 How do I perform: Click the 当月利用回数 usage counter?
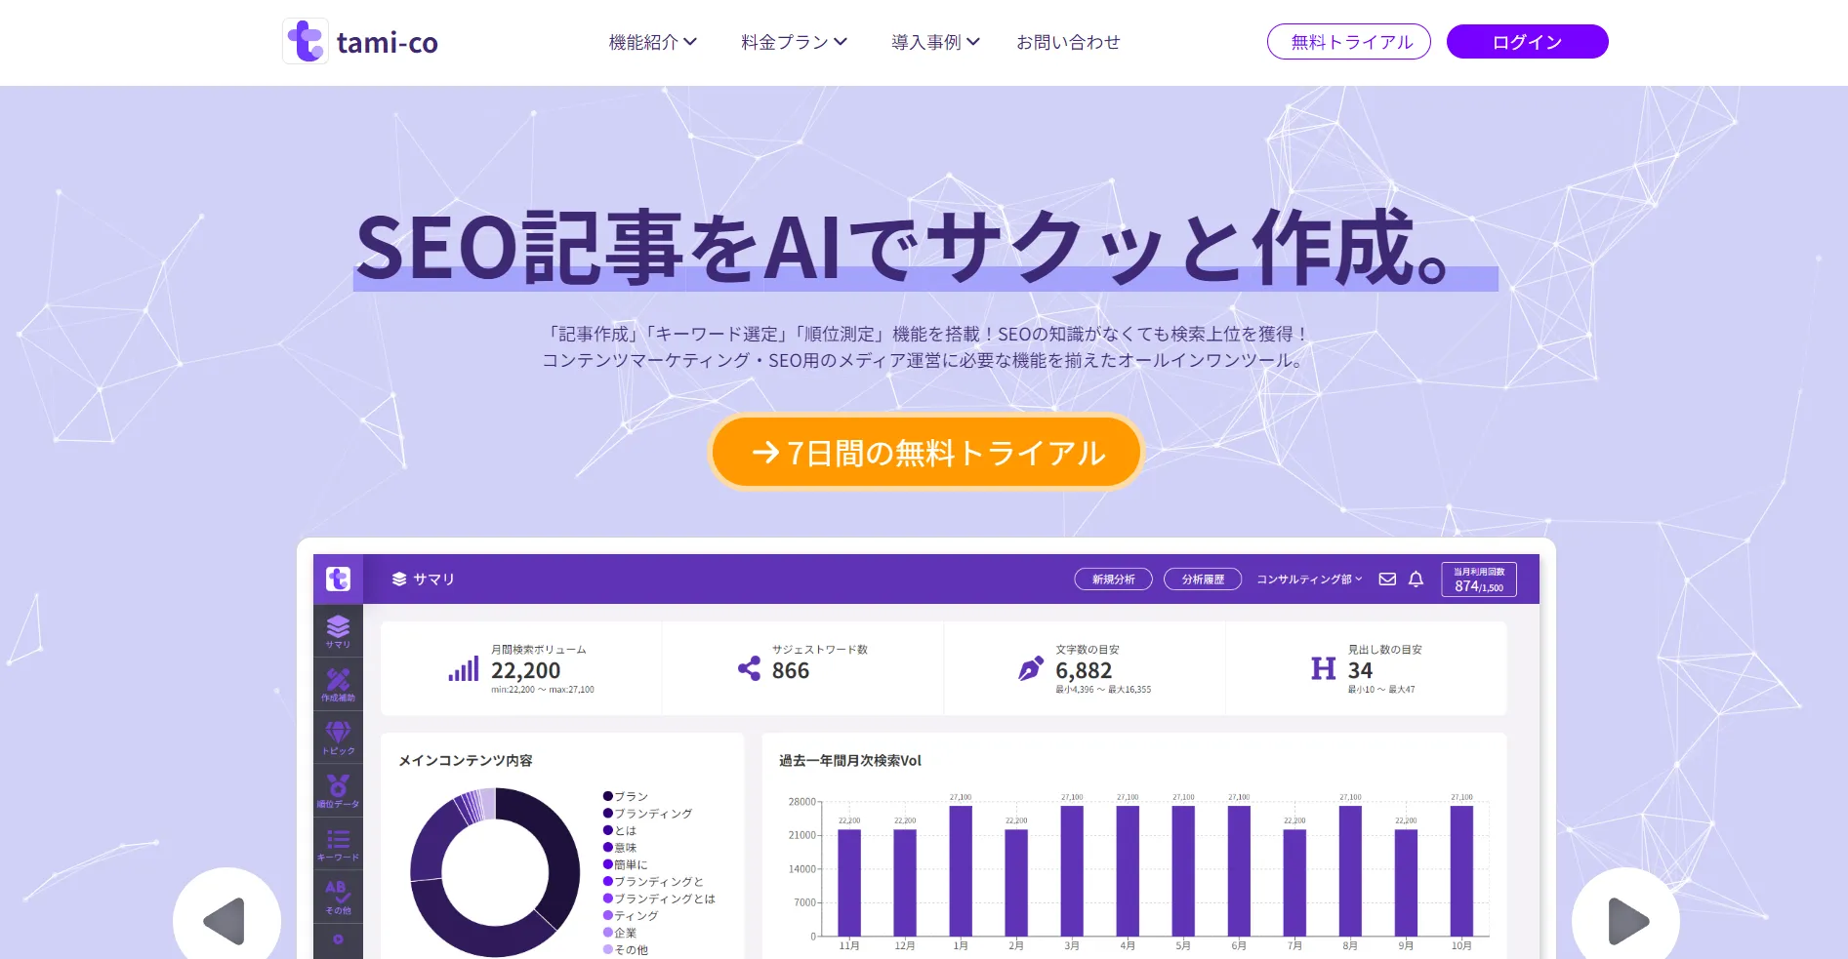tap(1478, 579)
